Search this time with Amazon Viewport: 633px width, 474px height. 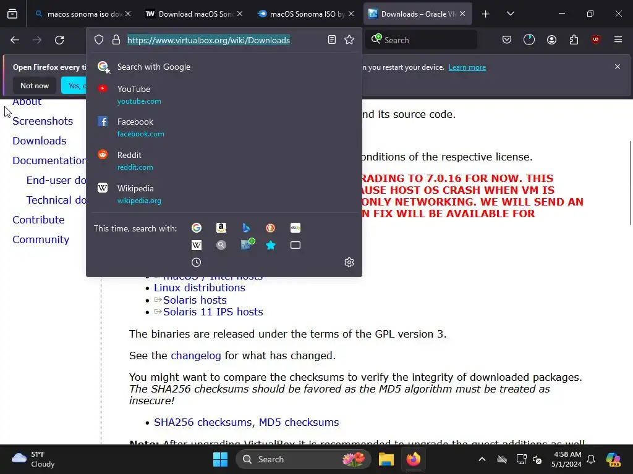click(221, 228)
